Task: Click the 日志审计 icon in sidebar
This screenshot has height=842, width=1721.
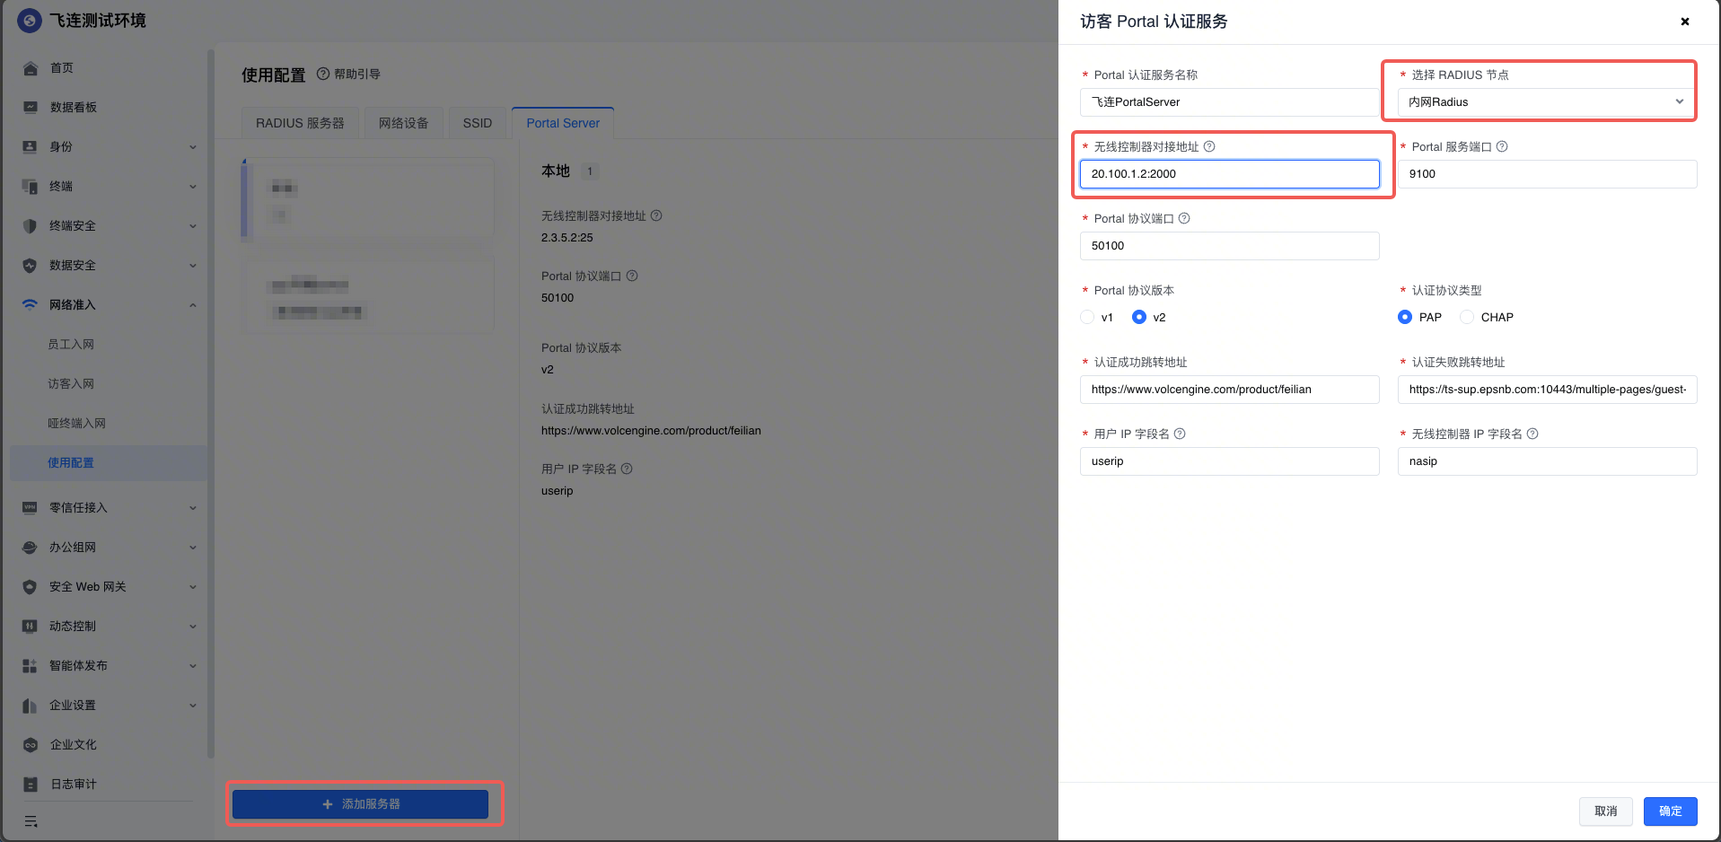Action: point(31,785)
